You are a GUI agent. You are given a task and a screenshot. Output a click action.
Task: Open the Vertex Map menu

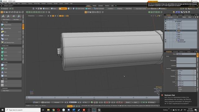tap(37, 3)
